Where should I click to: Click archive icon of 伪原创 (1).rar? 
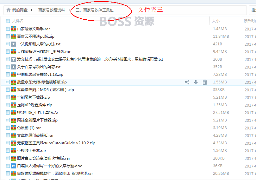[14, 128]
